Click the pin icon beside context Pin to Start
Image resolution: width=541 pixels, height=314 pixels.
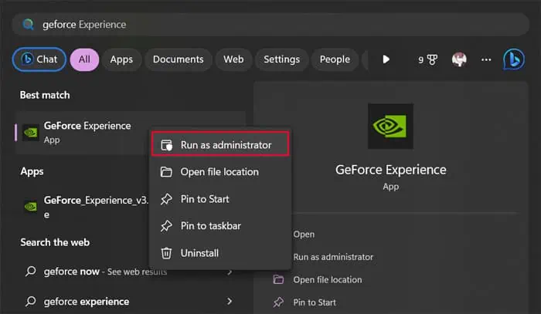coord(166,199)
